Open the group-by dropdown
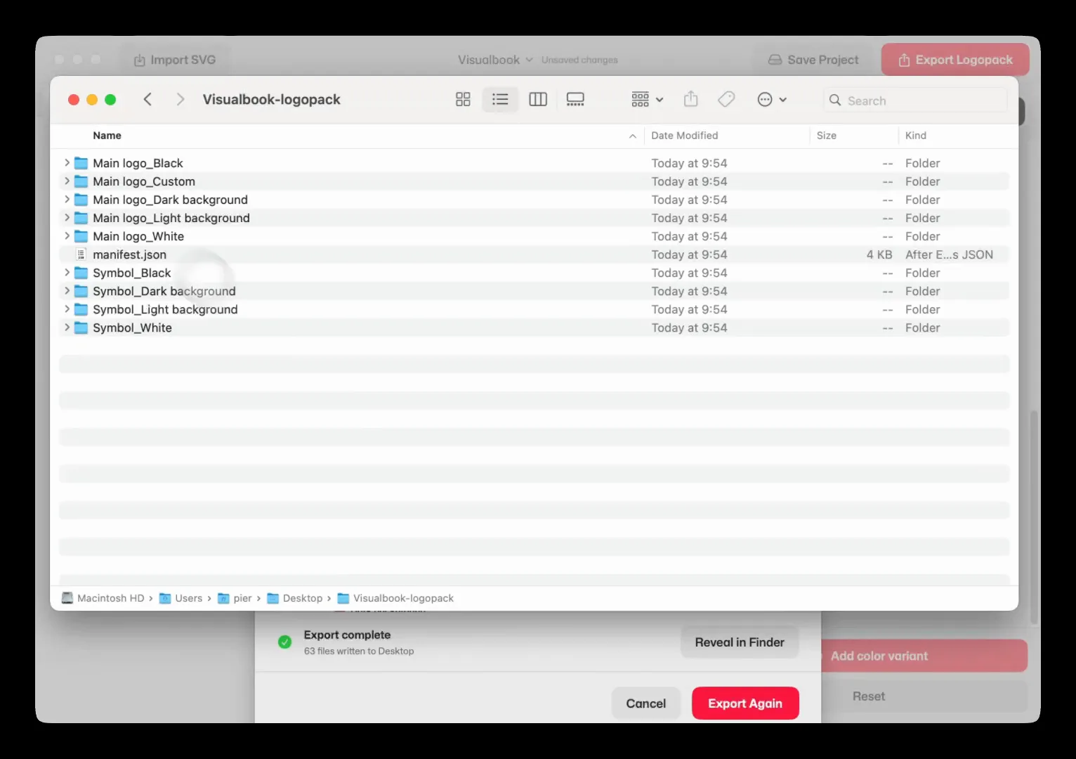 coord(647,100)
